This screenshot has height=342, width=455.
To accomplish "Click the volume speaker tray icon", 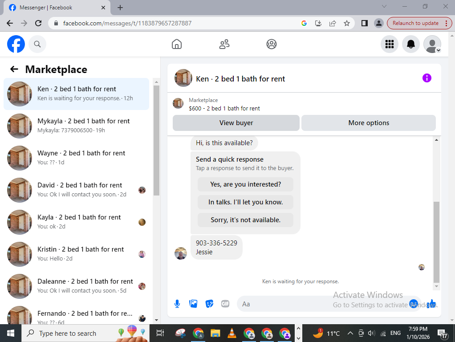I will [371, 333].
